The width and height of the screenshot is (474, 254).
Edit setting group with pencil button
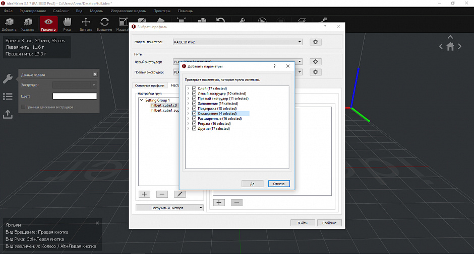[180, 194]
